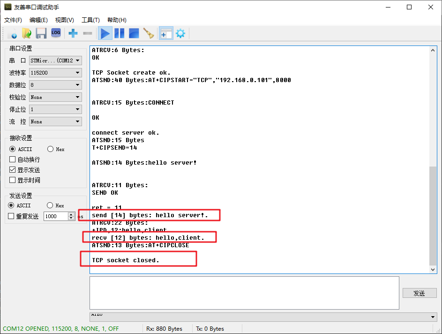Open baud rate 115200 dropdown
This screenshot has width=442, height=334.
coord(55,73)
